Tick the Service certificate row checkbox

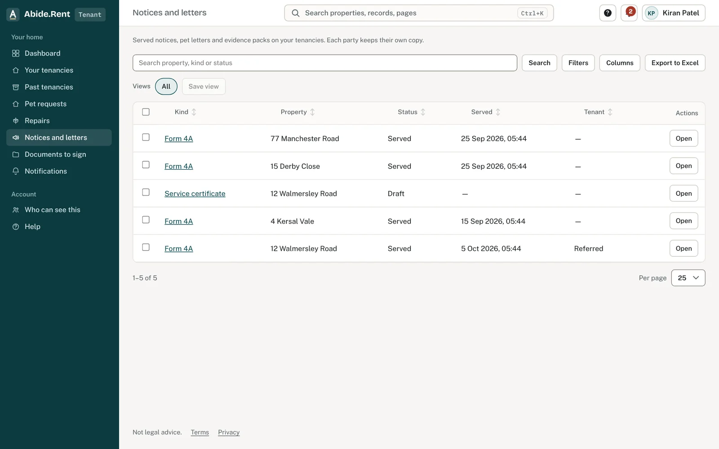click(146, 192)
